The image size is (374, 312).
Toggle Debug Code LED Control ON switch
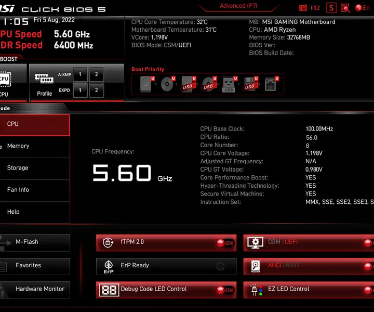[225, 290]
